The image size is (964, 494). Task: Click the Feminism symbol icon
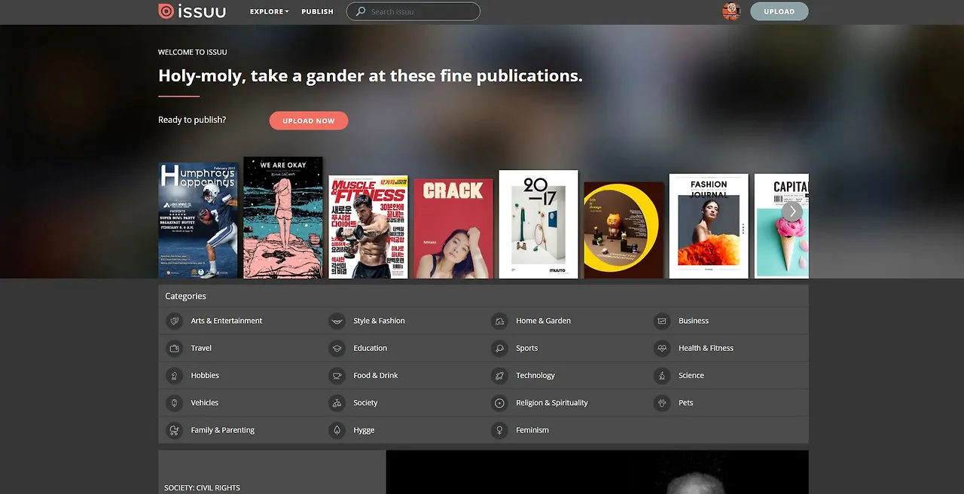499,430
